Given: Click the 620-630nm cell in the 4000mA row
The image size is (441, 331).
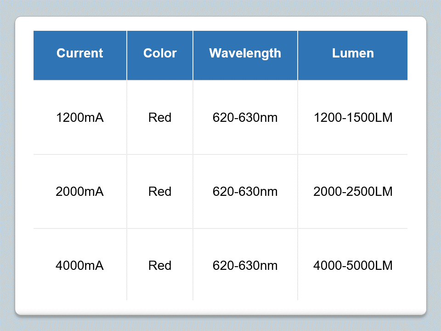Looking at the screenshot, I should 245,266.
